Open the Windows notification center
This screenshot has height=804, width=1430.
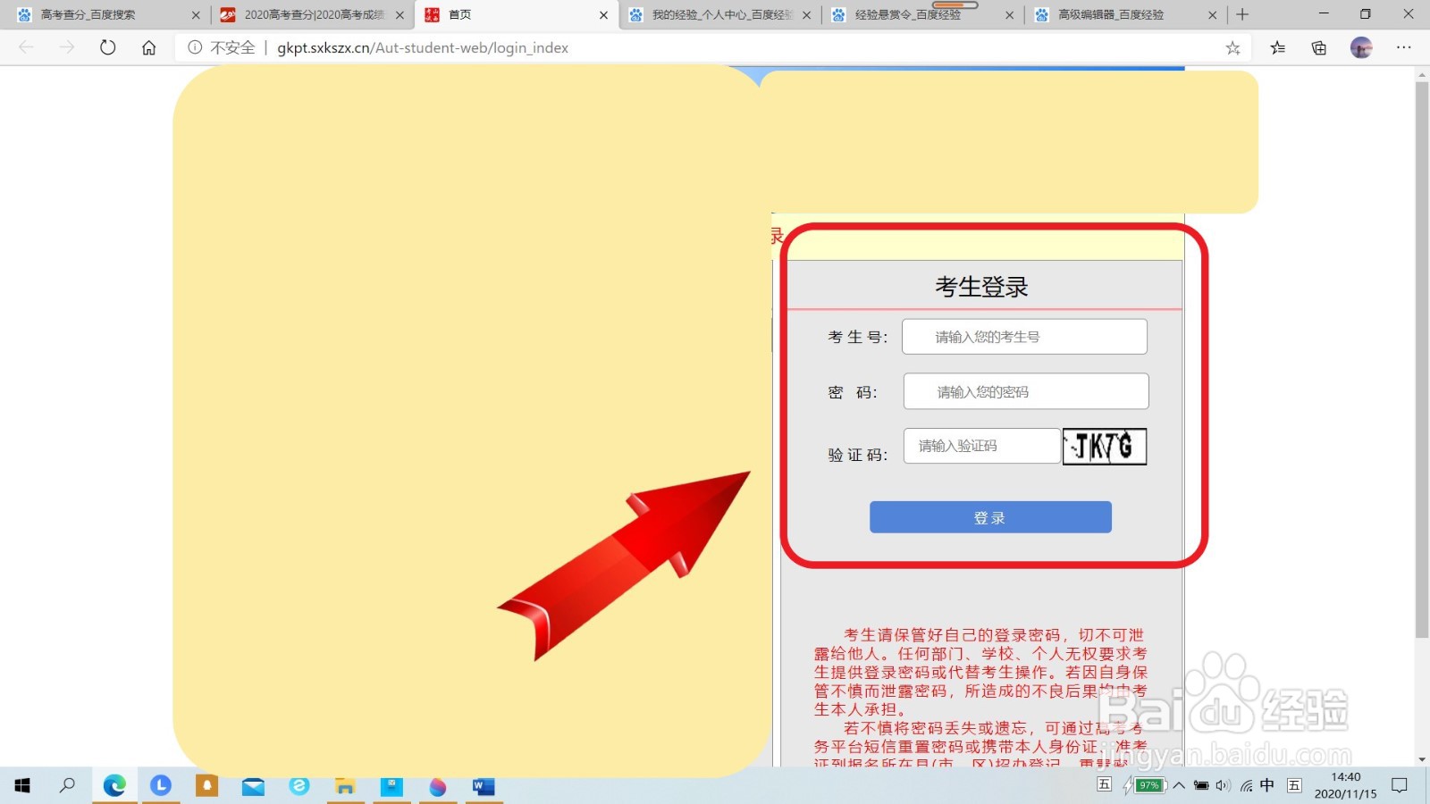(x=1400, y=785)
